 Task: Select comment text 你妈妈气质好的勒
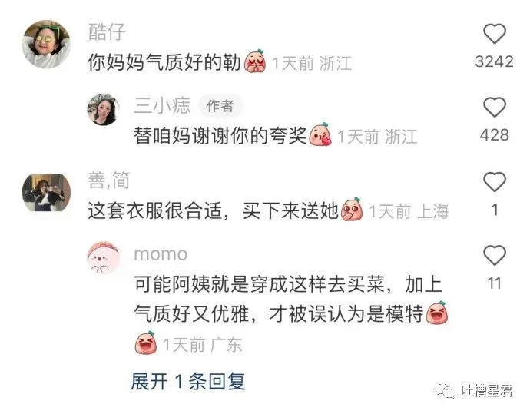click(164, 62)
